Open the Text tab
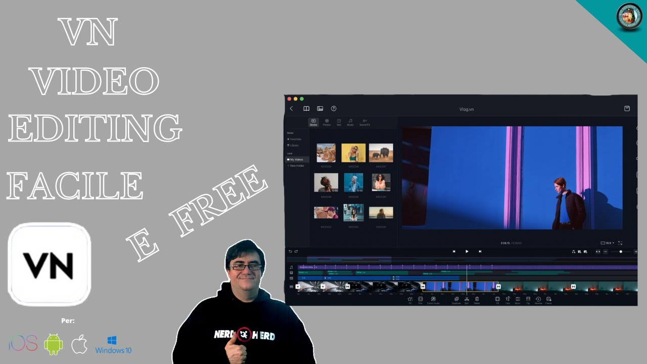647x364 pixels. (339, 122)
